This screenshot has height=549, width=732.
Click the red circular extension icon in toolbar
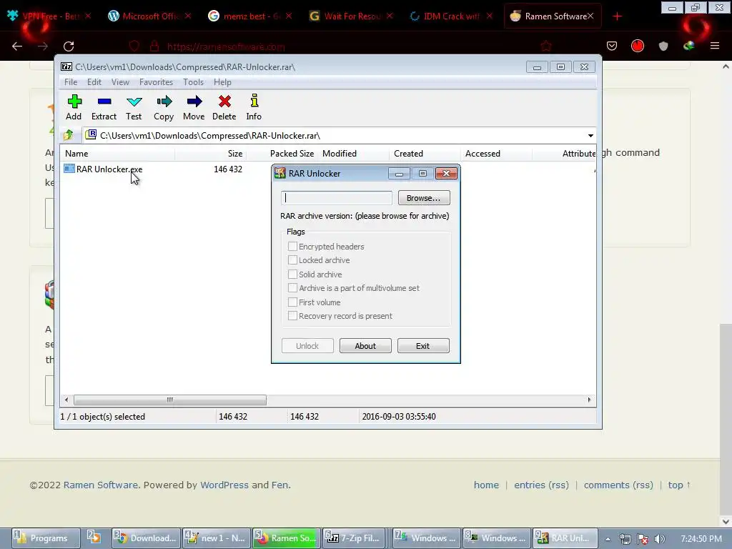[x=637, y=46]
